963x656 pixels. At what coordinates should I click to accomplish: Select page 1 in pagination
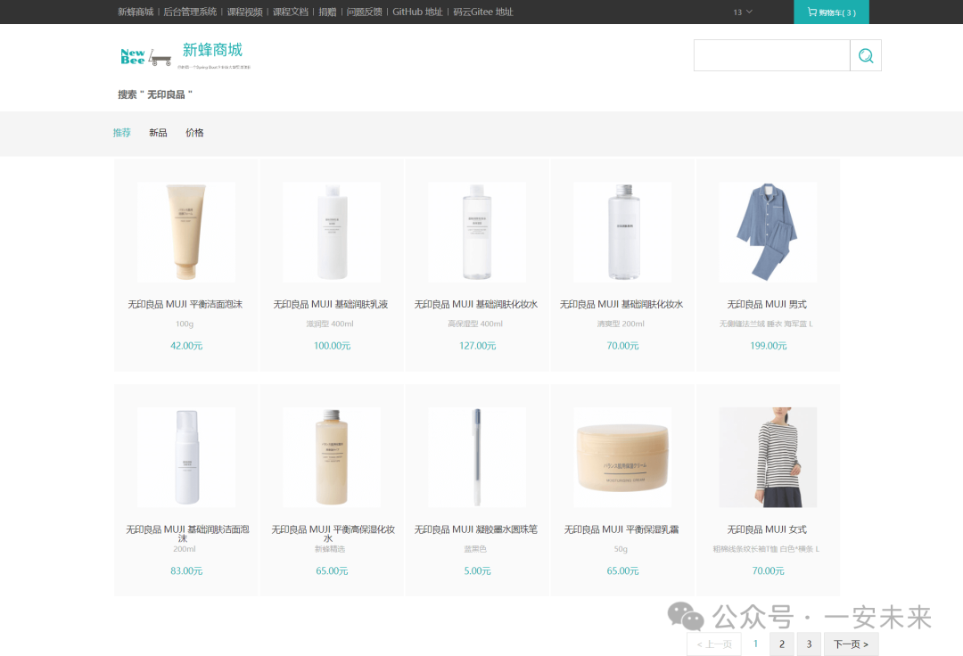tap(755, 644)
